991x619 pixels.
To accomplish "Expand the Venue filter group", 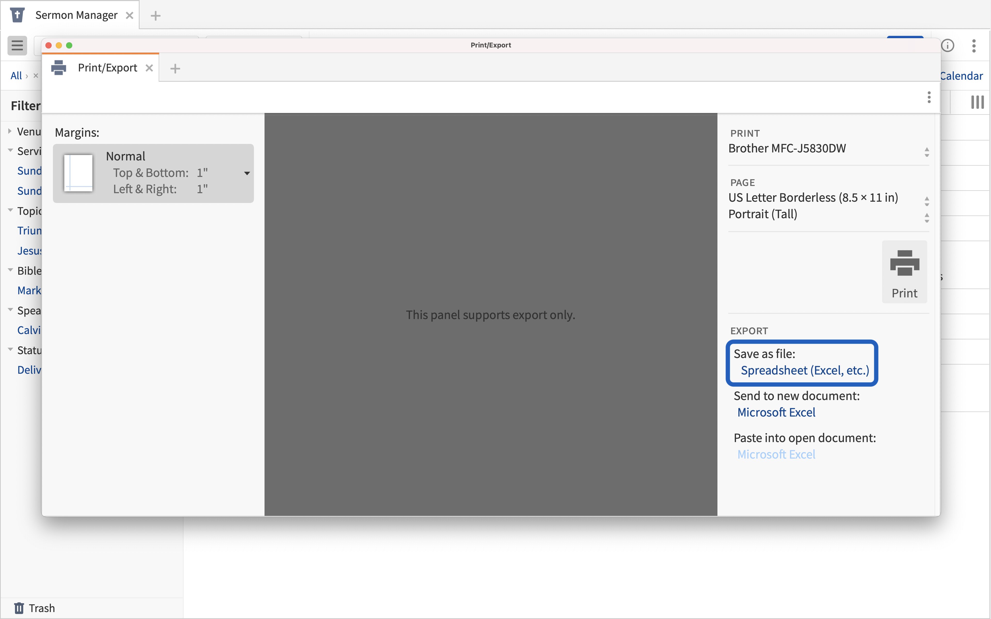I will tap(10, 132).
